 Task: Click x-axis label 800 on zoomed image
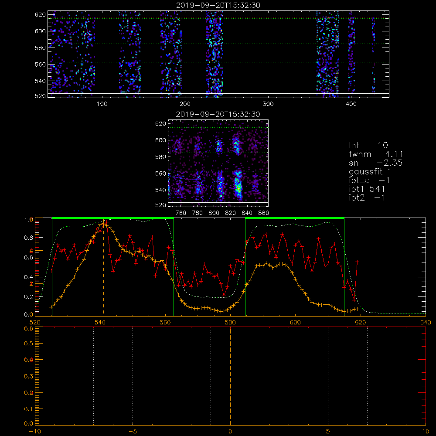[x=214, y=213]
